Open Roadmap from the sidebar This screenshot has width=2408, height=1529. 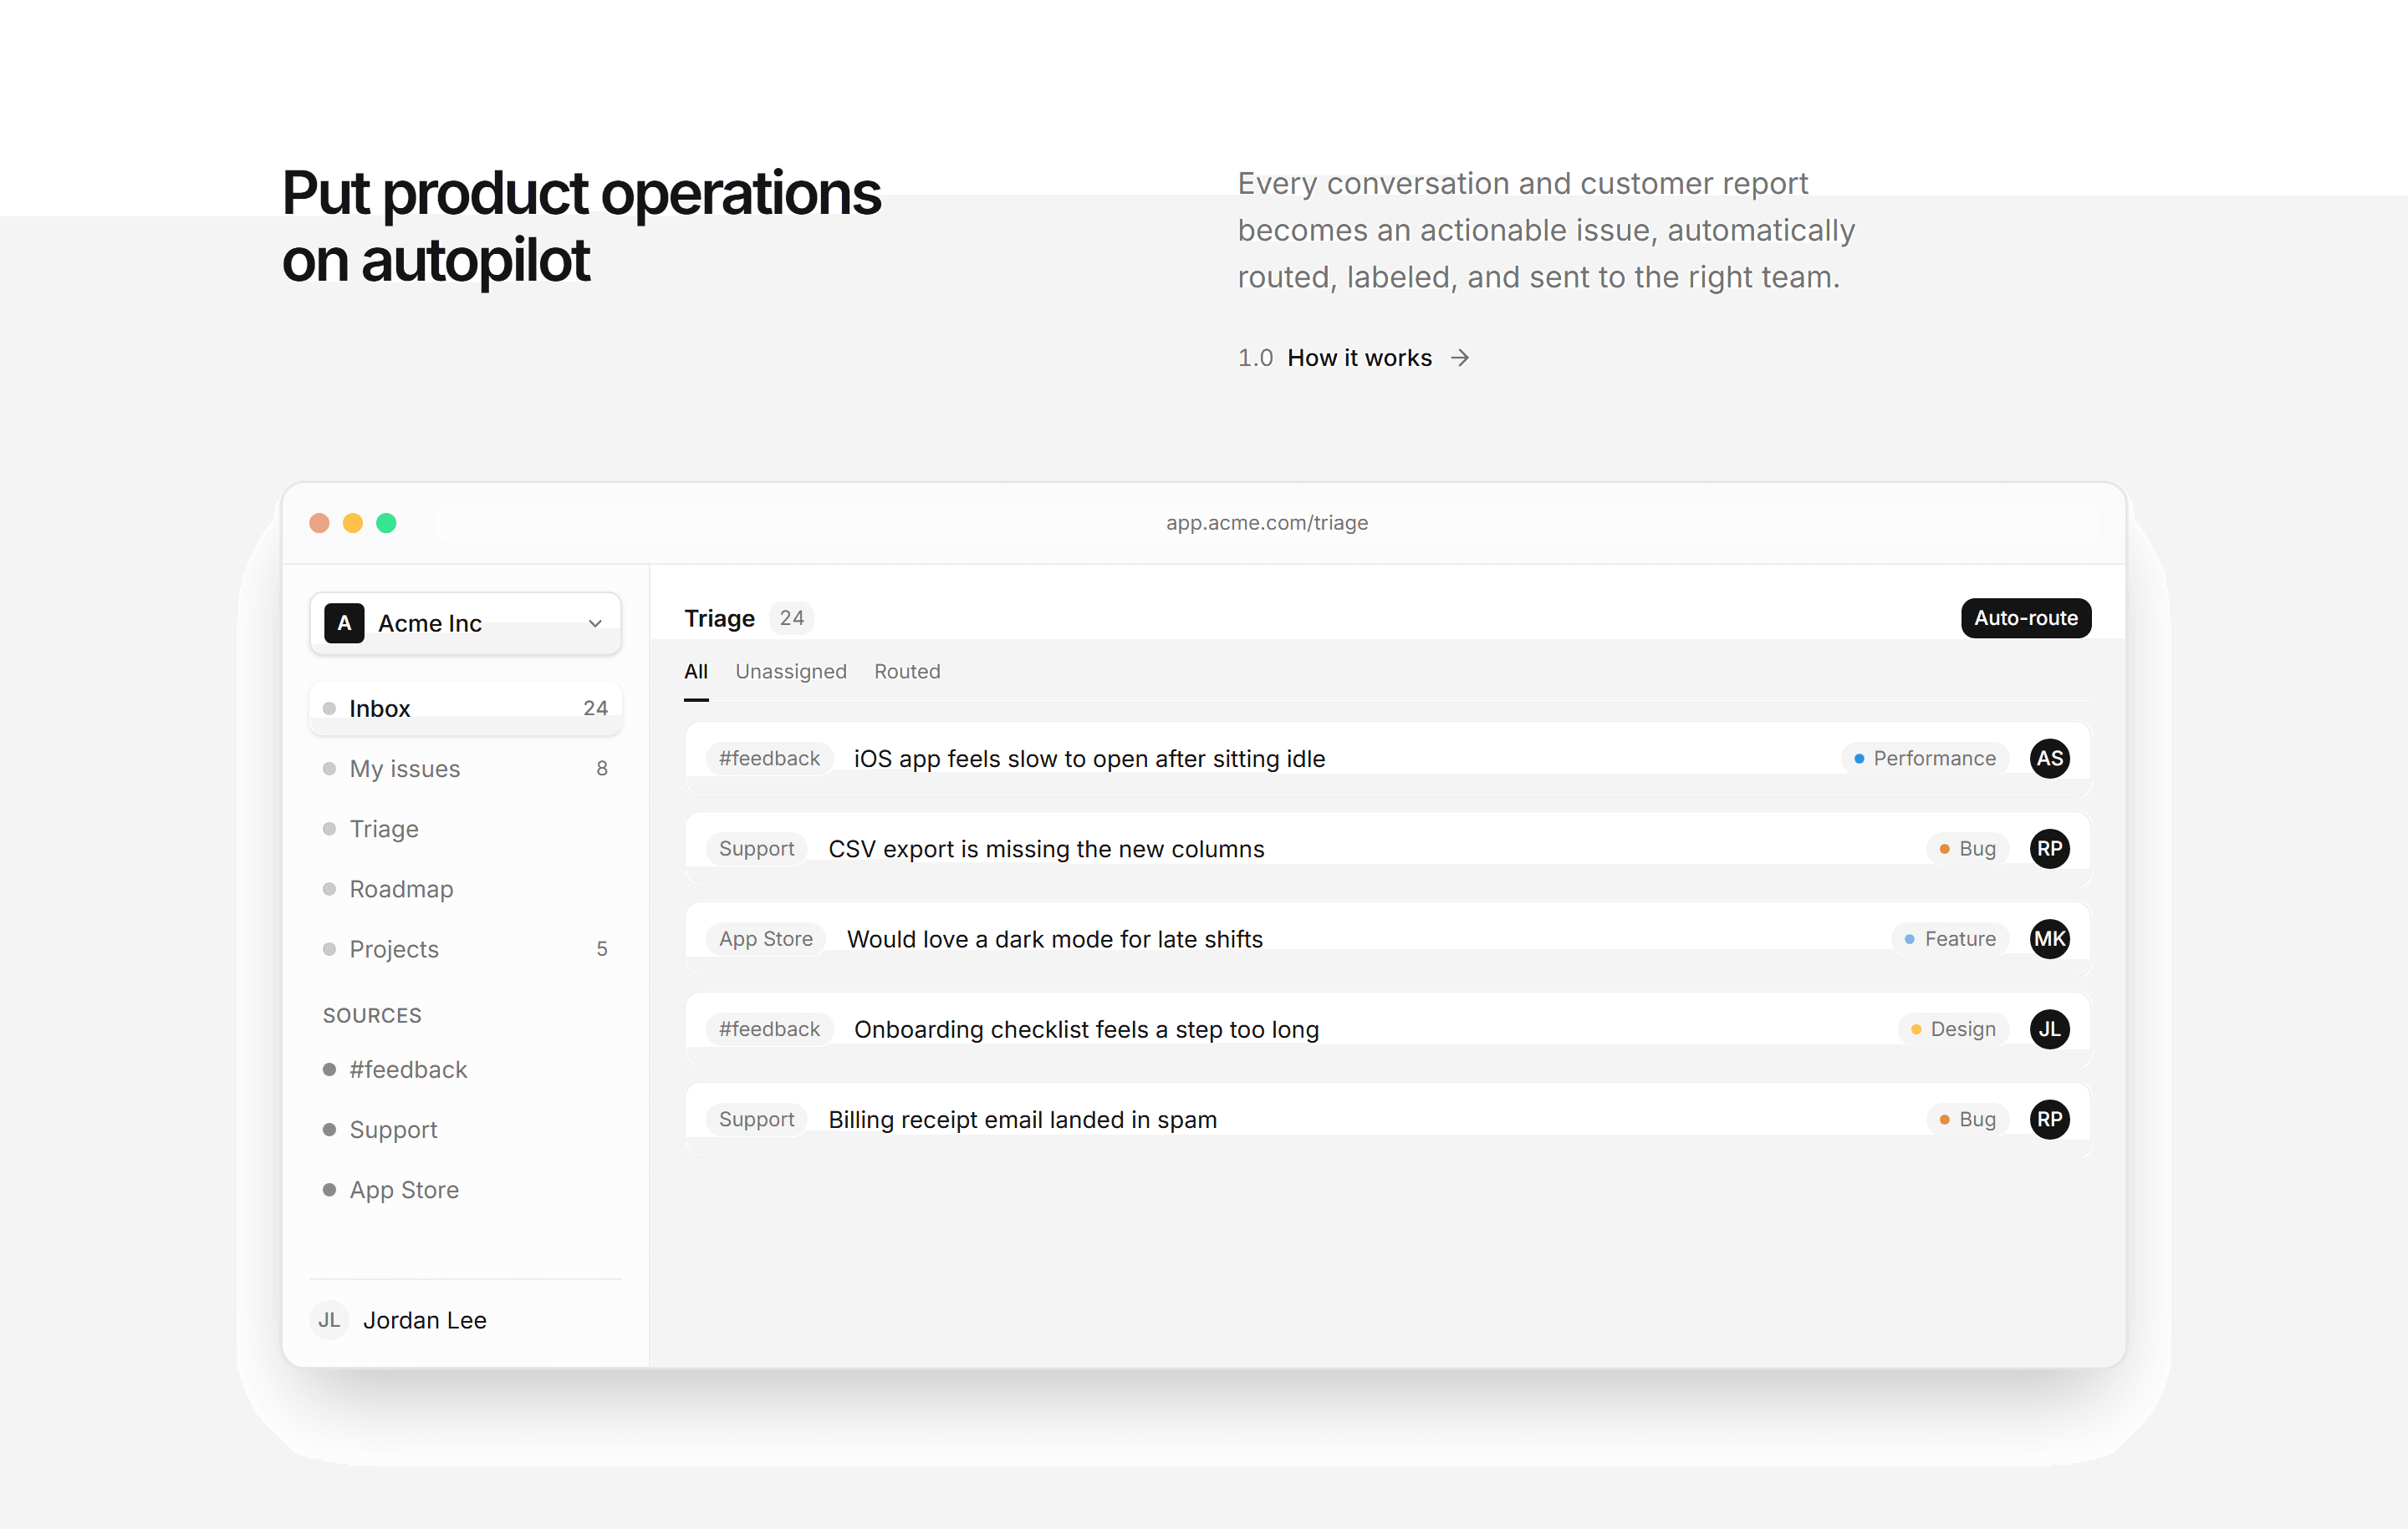click(465, 888)
